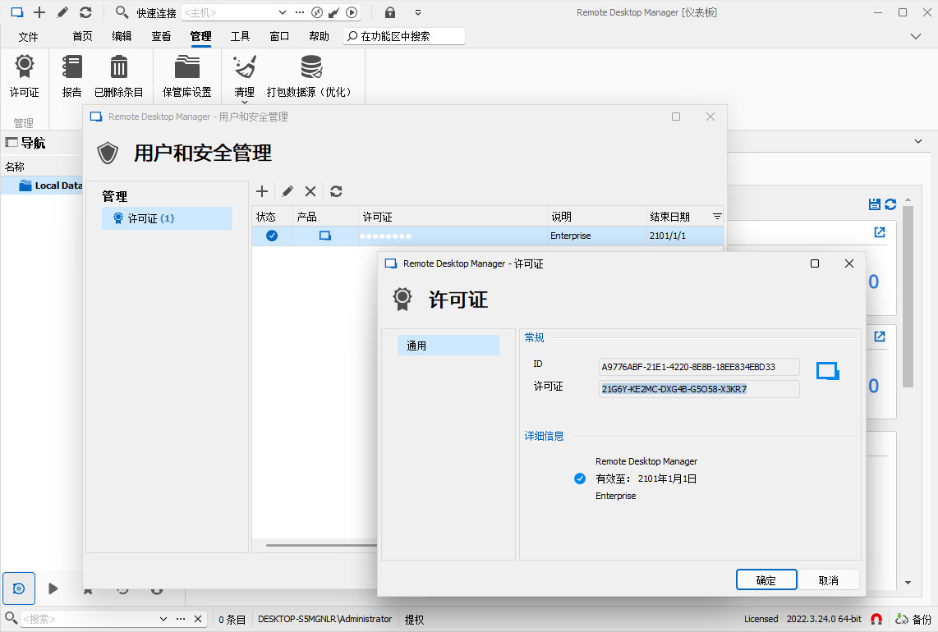
Task: Open the 帮助 ribbon tab
Action: (x=319, y=36)
